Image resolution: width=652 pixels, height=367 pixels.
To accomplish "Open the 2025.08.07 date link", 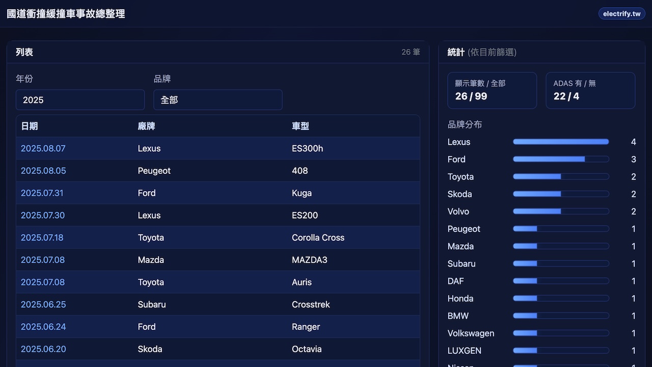I will 43,148.
